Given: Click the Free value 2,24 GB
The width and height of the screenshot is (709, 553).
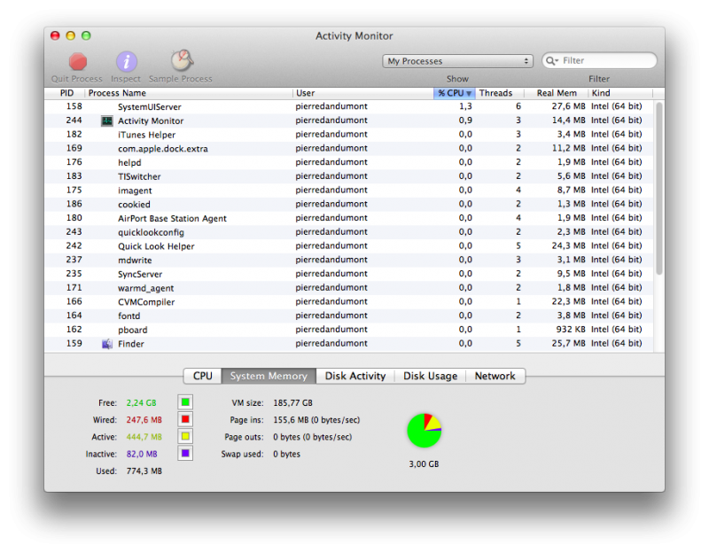Looking at the screenshot, I should click(141, 403).
